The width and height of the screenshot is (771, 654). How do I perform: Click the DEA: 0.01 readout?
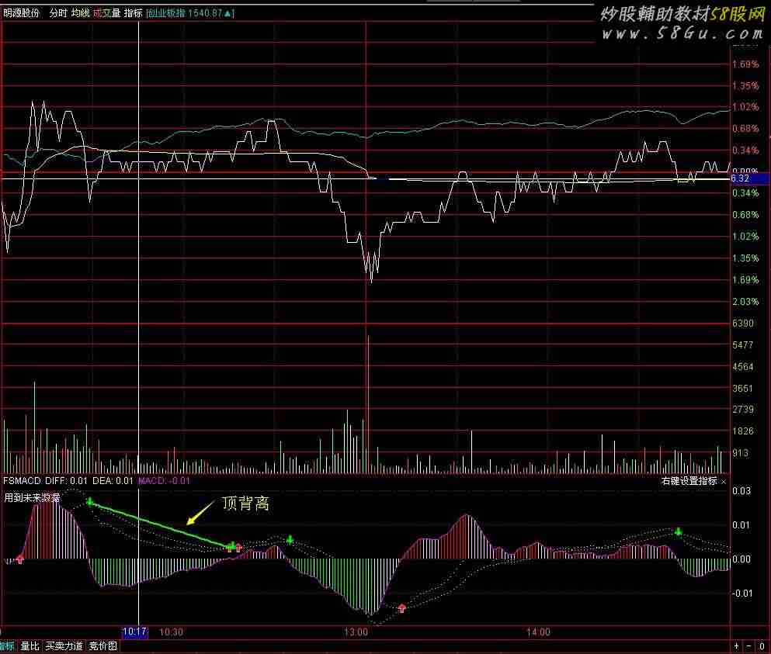(113, 480)
